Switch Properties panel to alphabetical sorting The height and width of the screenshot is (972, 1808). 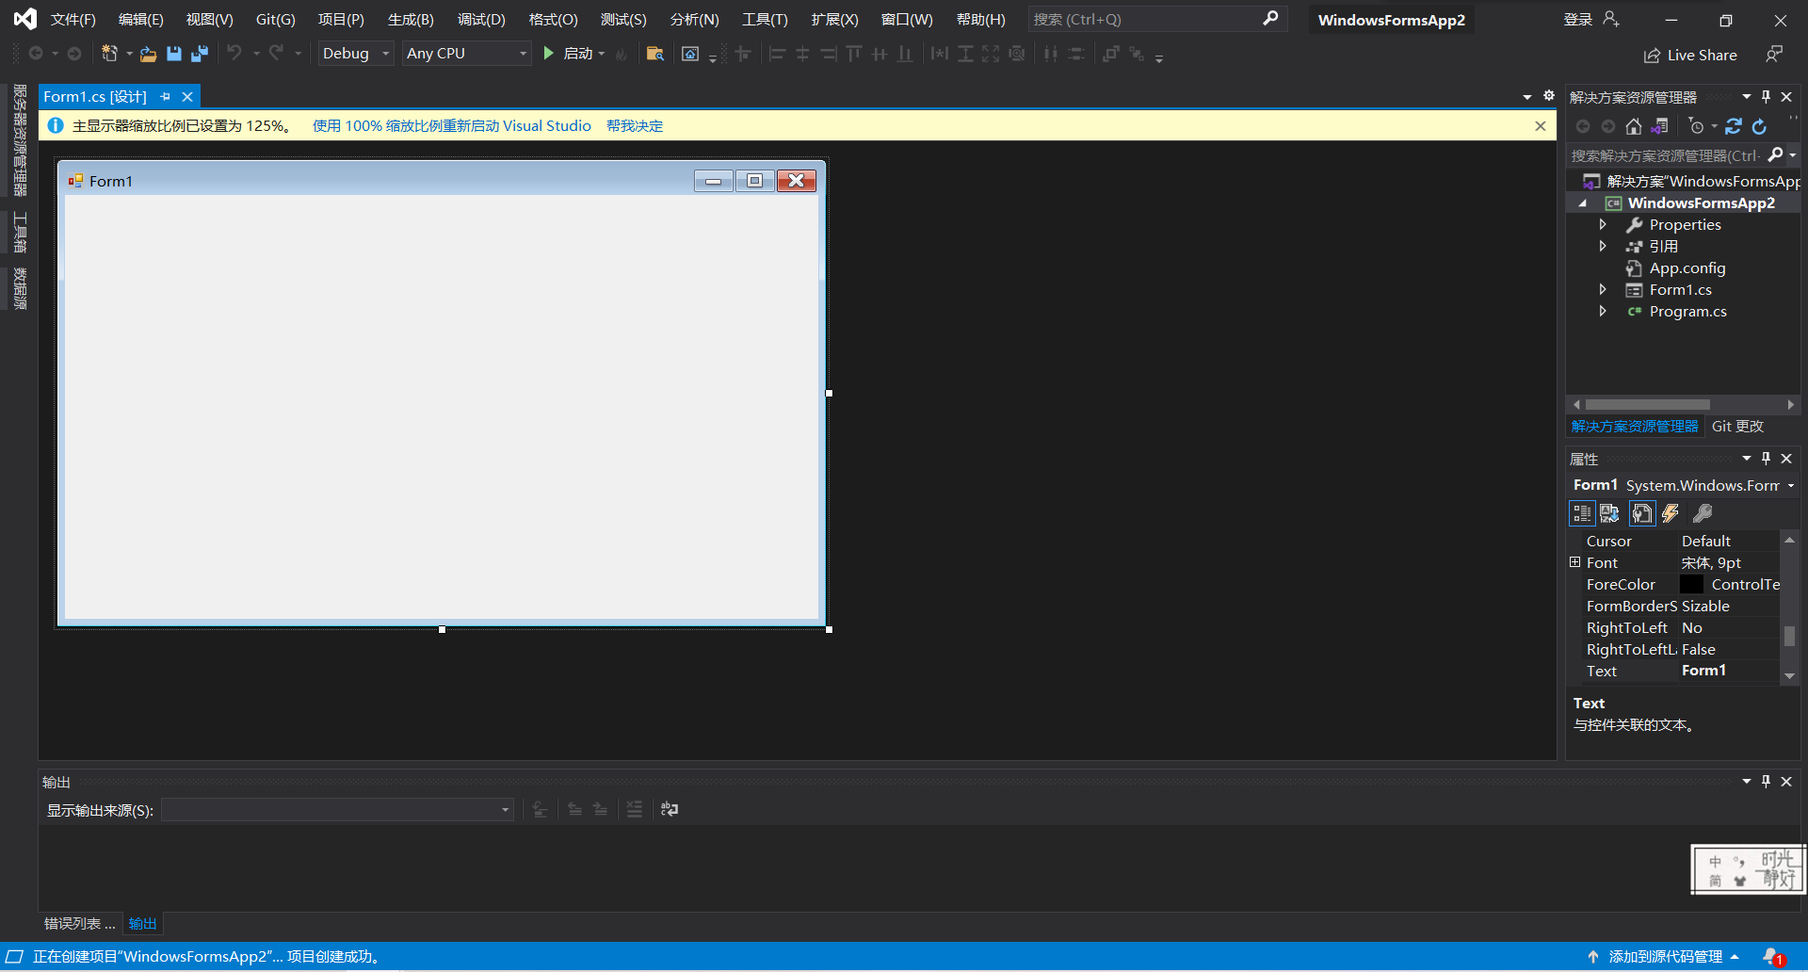pos(1609,513)
